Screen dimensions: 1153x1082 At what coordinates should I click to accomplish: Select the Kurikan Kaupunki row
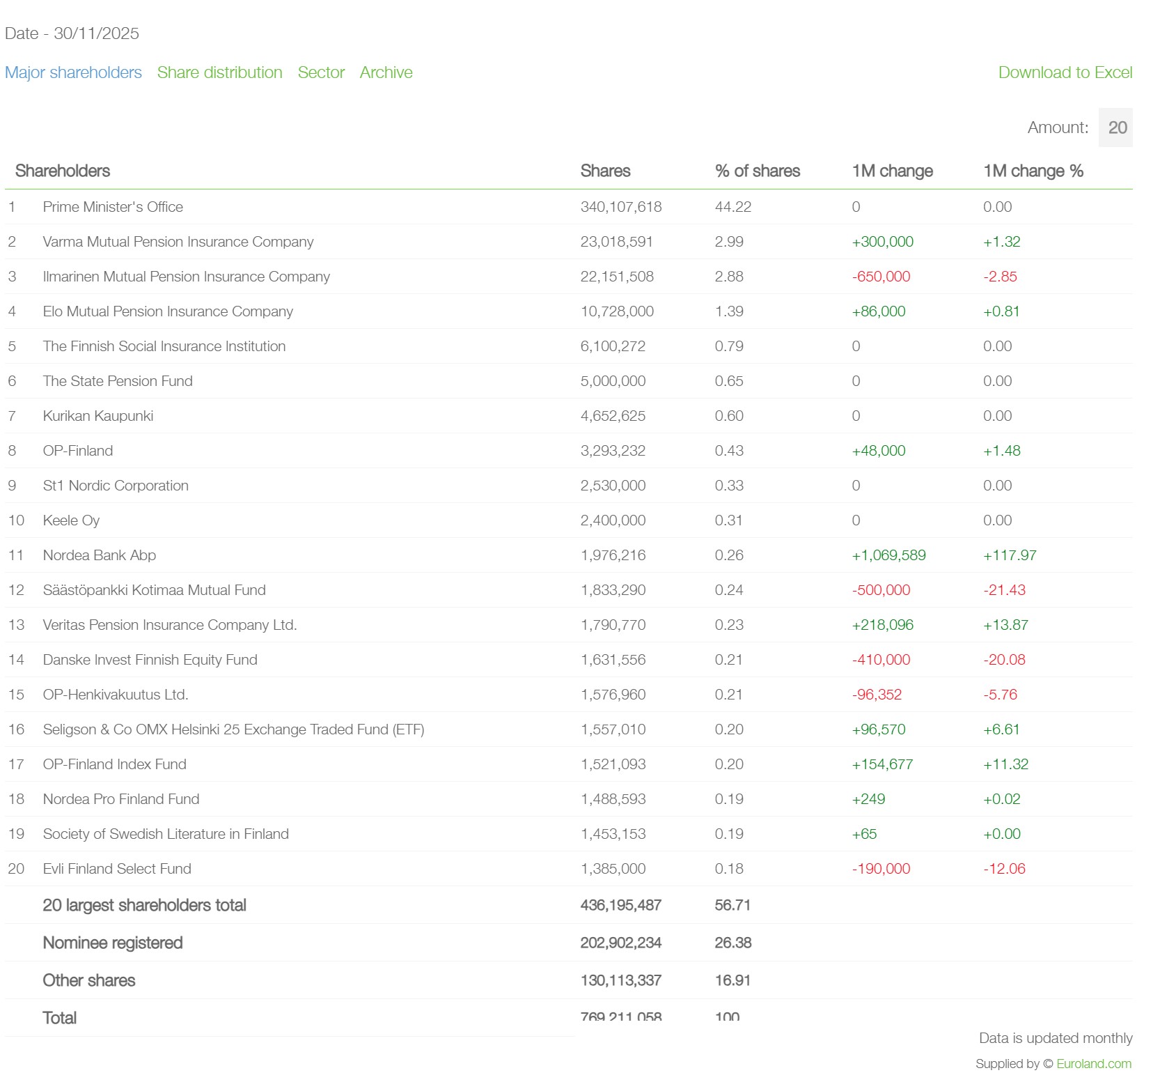point(98,416)
